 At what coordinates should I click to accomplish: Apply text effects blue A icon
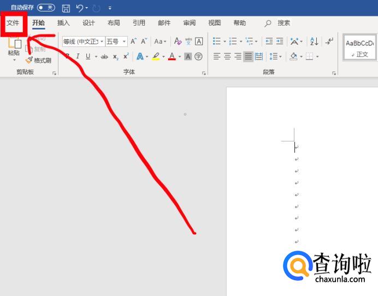tap(140, 56)
